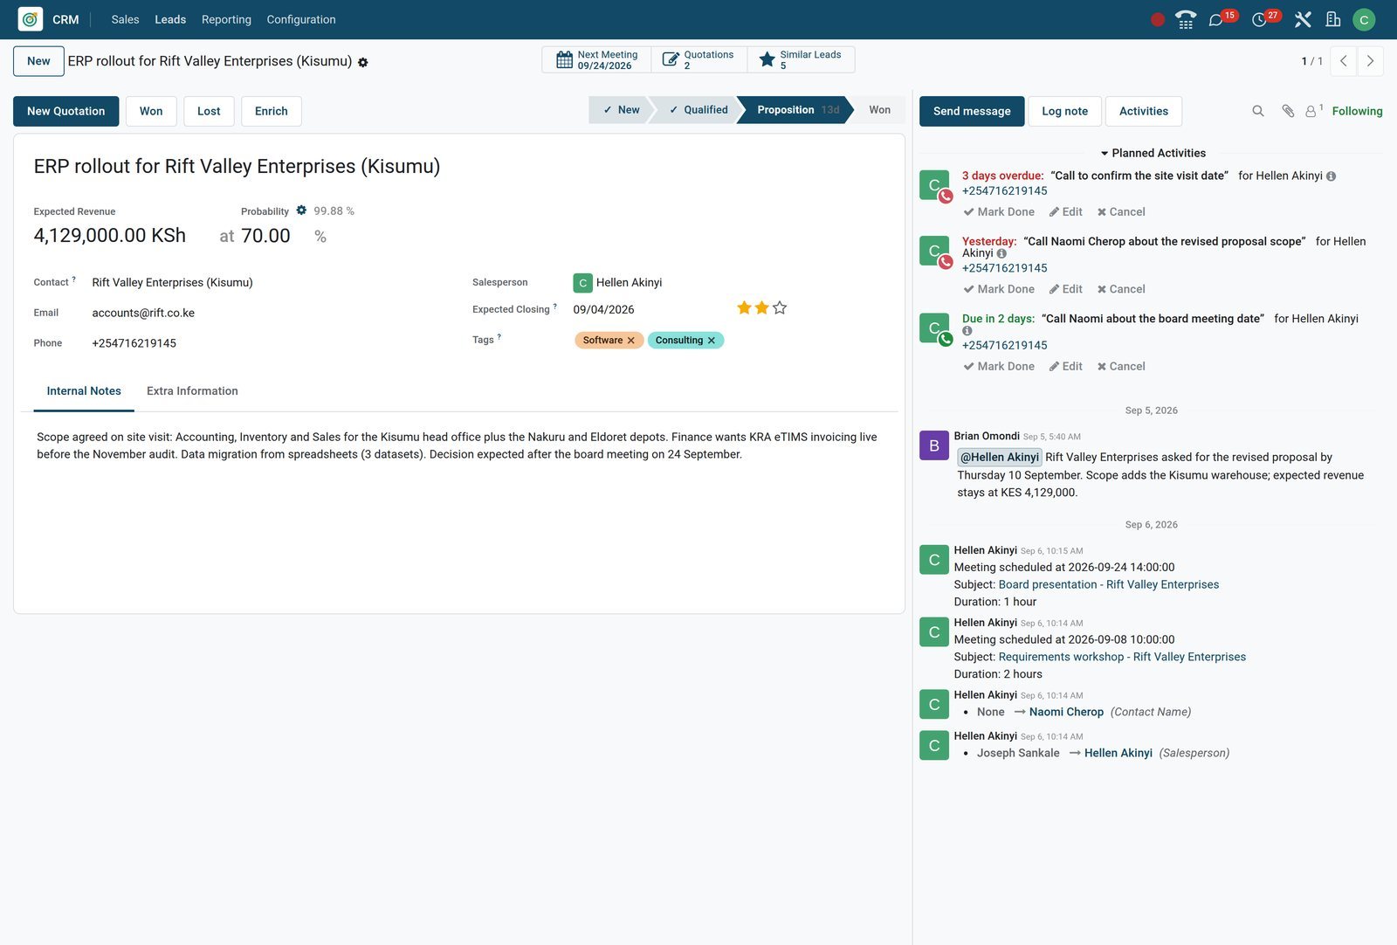The width and height of the screenshot is (1397, 945).
Task: Show info for the overdue site visit activity
Action: point(1331,176)
